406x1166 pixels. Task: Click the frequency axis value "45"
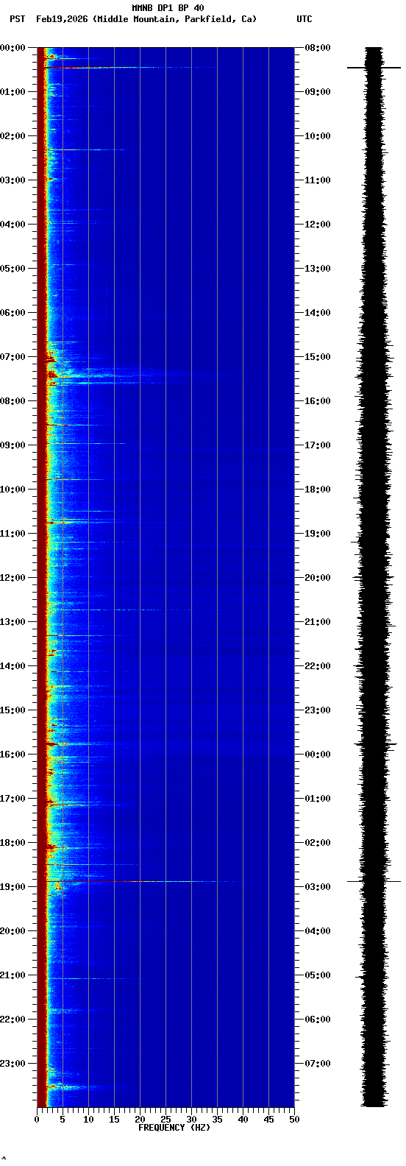coord(268,1120)
